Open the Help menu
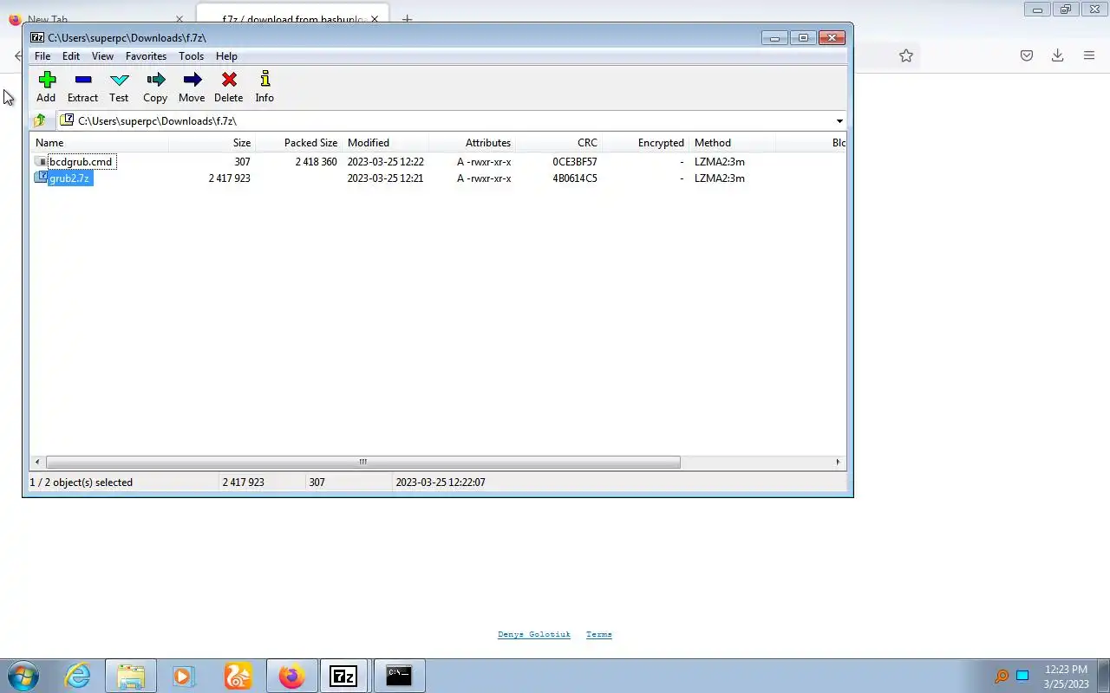Image resolution: width=1110 pixels, height=693 pixels. point(226,56)
